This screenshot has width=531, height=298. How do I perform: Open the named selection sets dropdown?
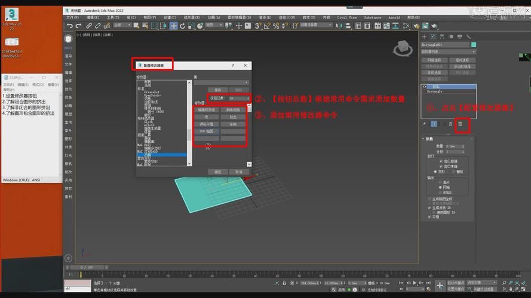pos(315,25)
